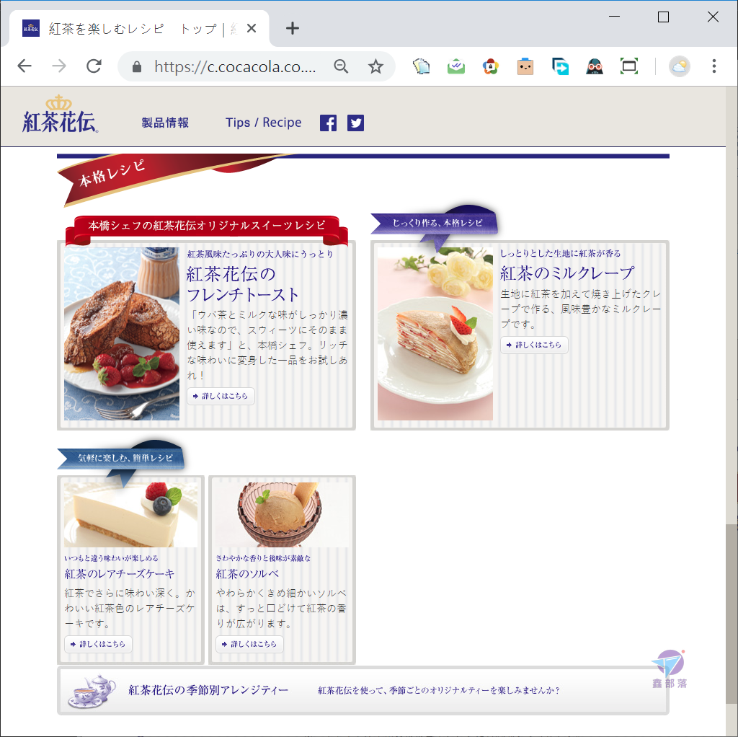Open the green mail checker extension
This screenshot has height=737, width=738.
tap(456, 66)
